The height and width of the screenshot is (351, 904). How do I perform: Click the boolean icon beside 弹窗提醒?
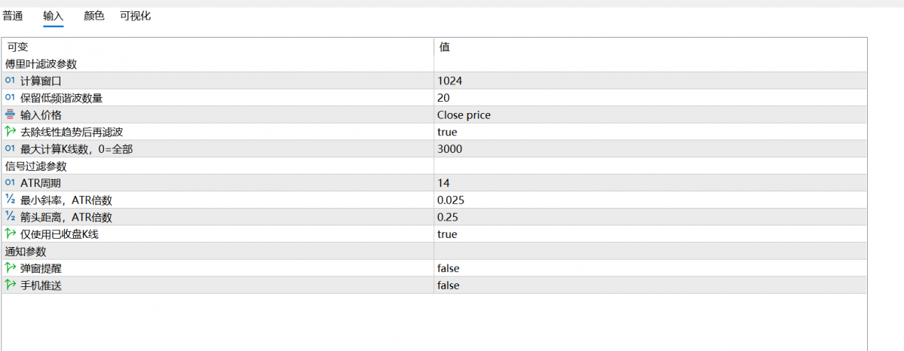10,267
